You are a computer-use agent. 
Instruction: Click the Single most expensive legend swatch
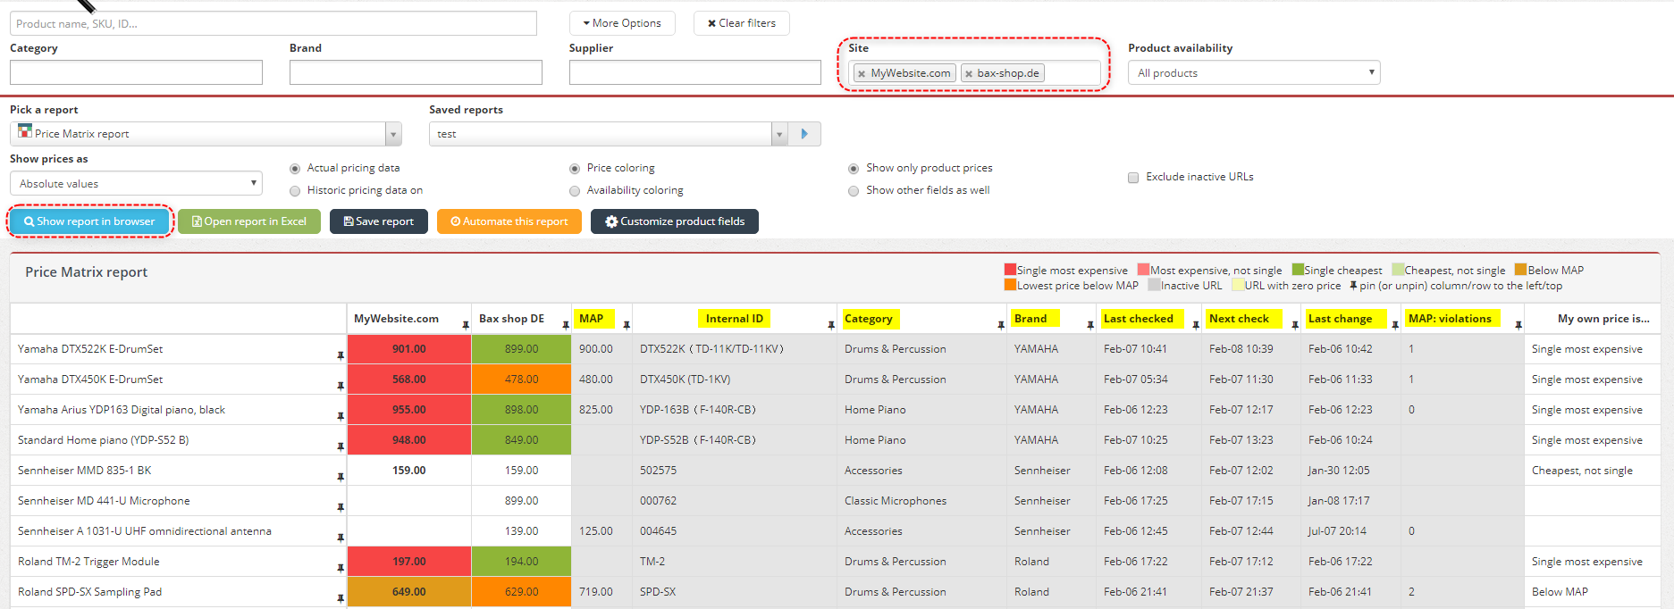tap(1010, 270)
